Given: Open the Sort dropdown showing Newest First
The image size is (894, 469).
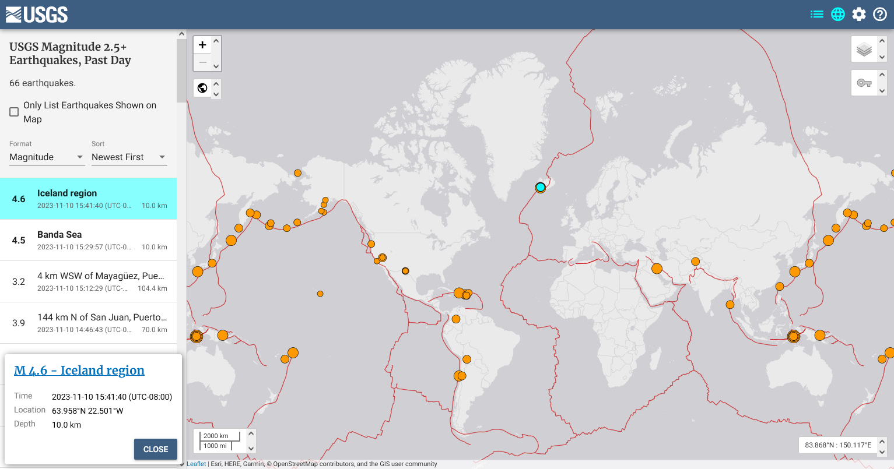Looking at the screenshot, I should click(129, 157).
